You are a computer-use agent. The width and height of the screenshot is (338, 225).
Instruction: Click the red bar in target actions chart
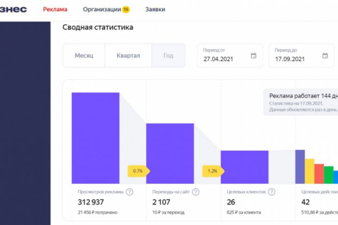[319, 174]
